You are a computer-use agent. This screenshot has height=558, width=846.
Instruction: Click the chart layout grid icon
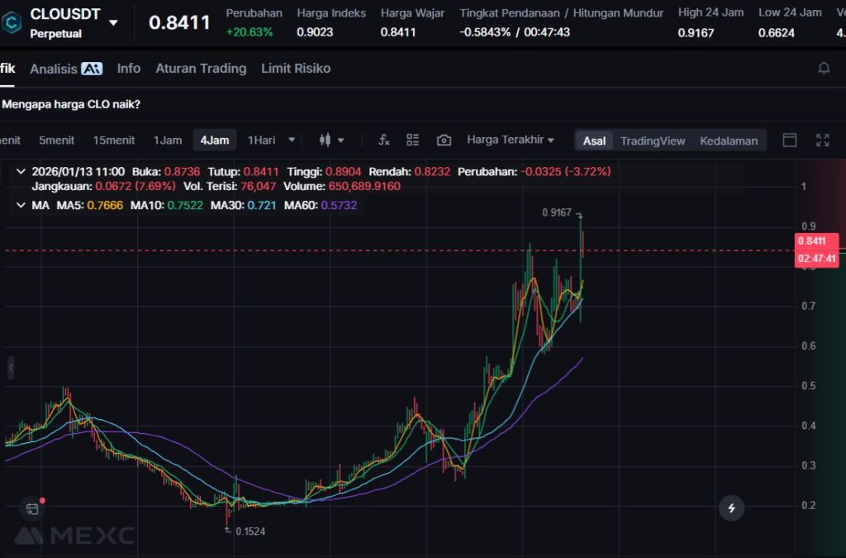(413, 141)
